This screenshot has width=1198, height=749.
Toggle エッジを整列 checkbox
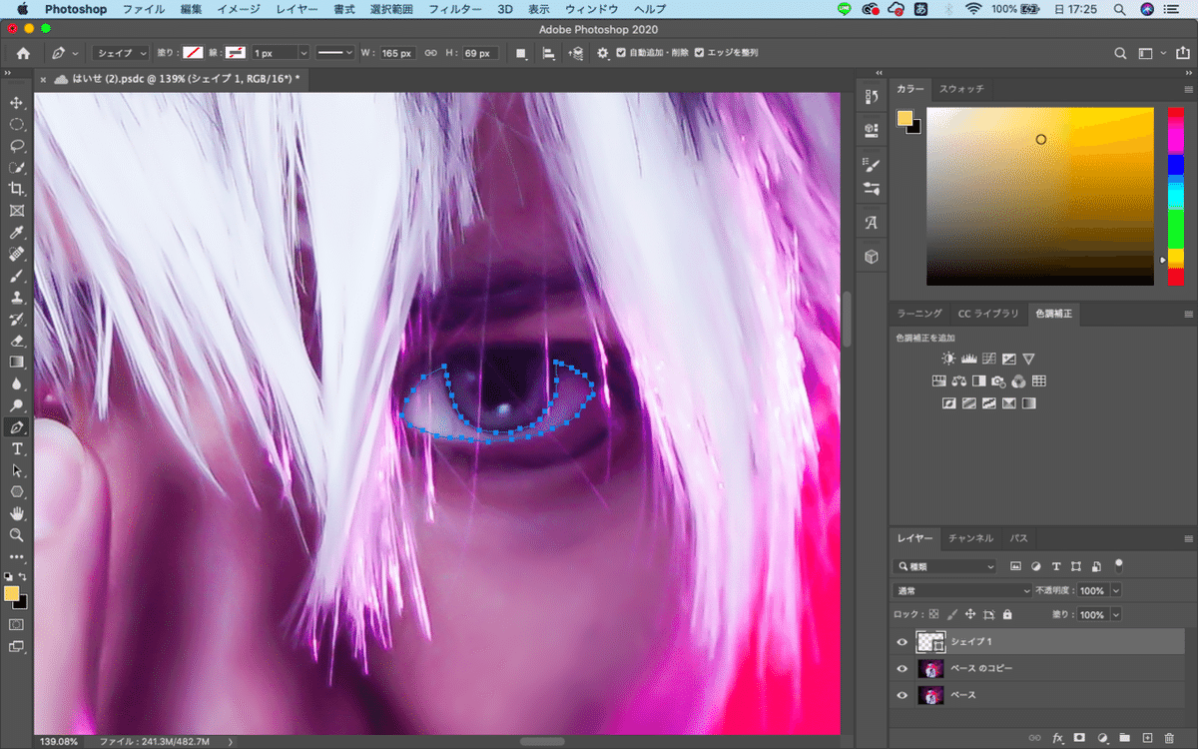(699, 53)
